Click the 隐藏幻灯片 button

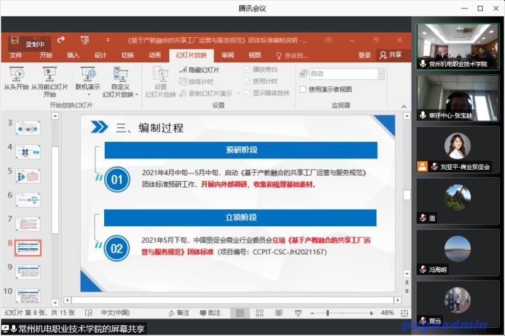[x=199, y=70]
